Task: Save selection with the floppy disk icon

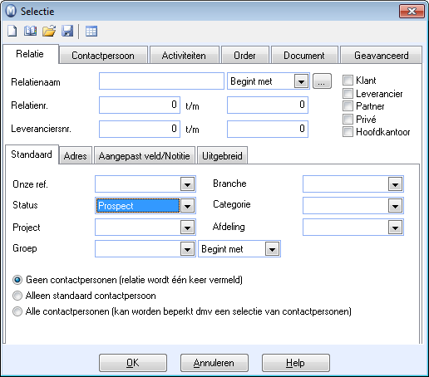Action: tap(67, 31)
